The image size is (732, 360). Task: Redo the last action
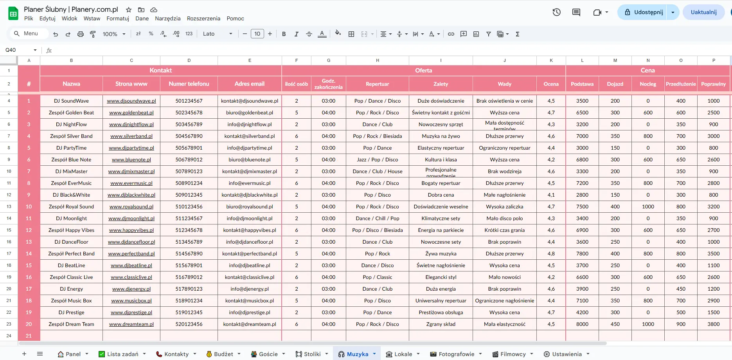(x=68, y=34)
